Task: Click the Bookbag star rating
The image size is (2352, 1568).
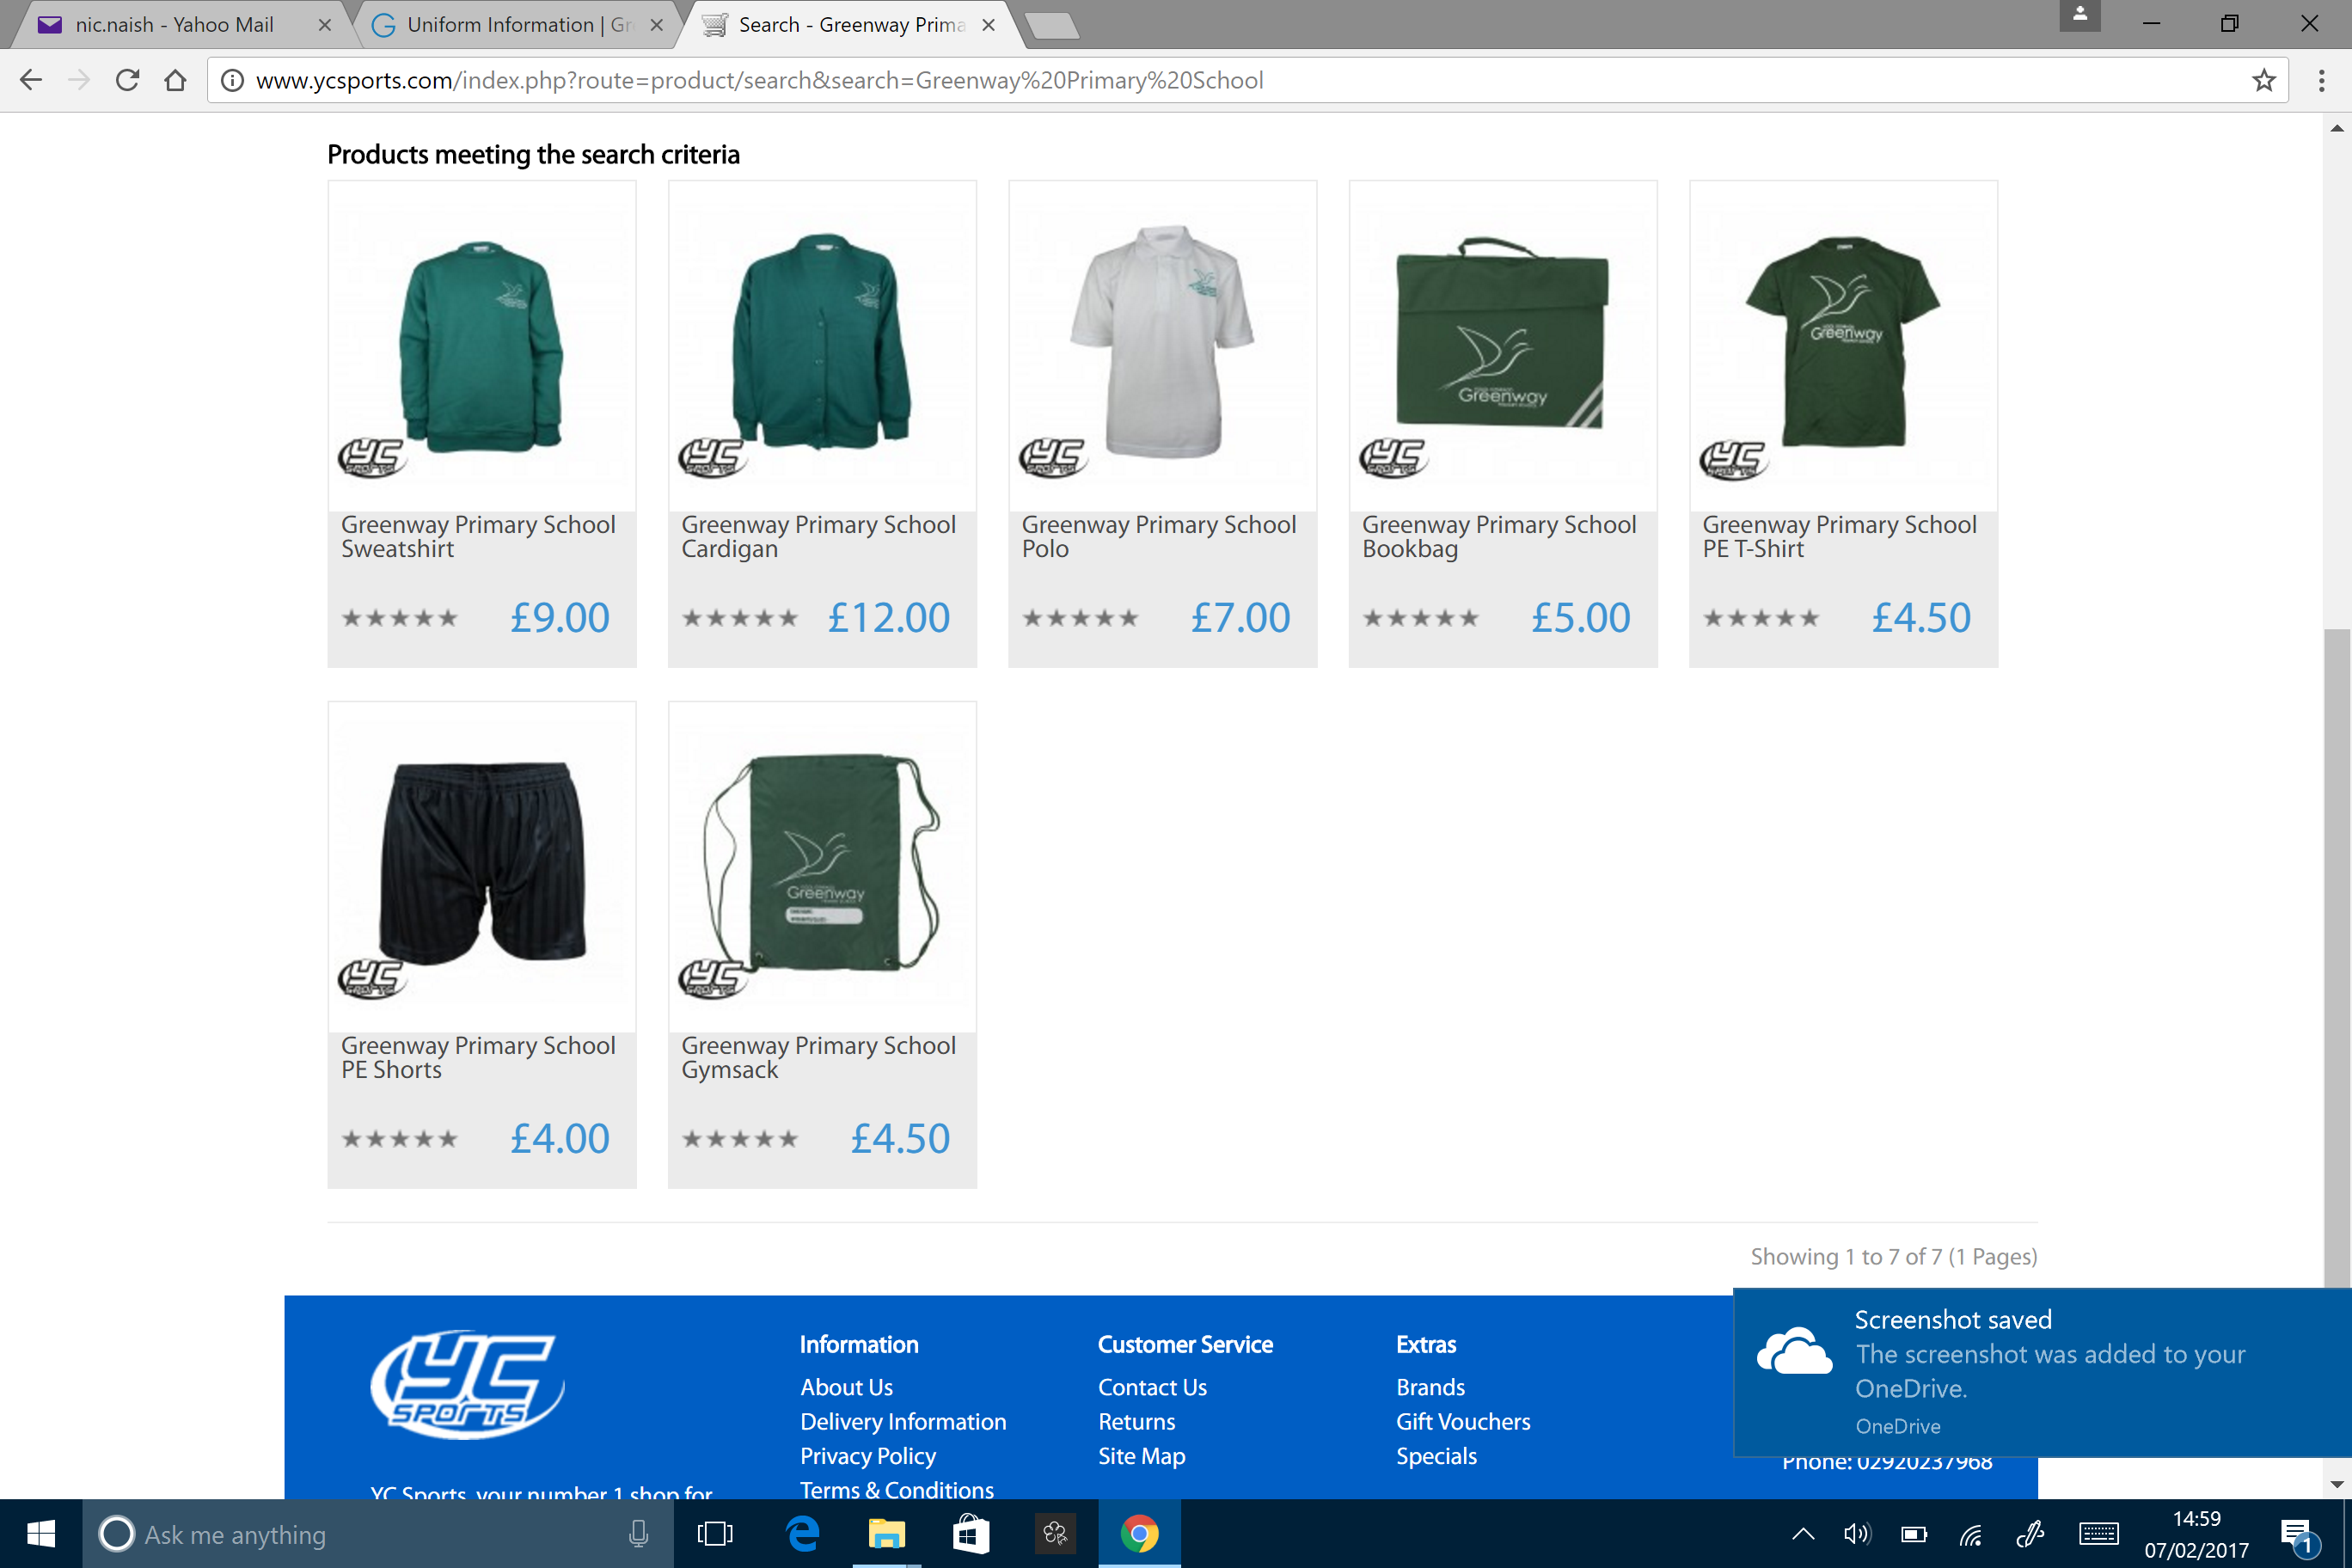Action: coord(1420,618)
